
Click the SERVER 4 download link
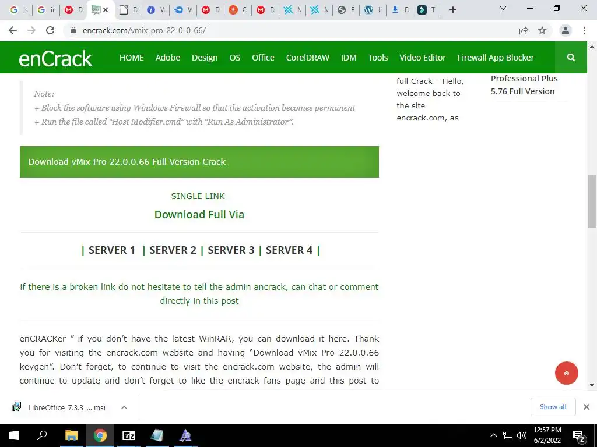[289, 250]
